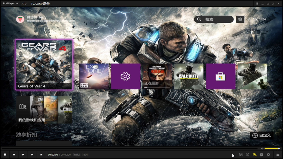
Task: Click the 11:36 clock text
Action: [263, 19]
